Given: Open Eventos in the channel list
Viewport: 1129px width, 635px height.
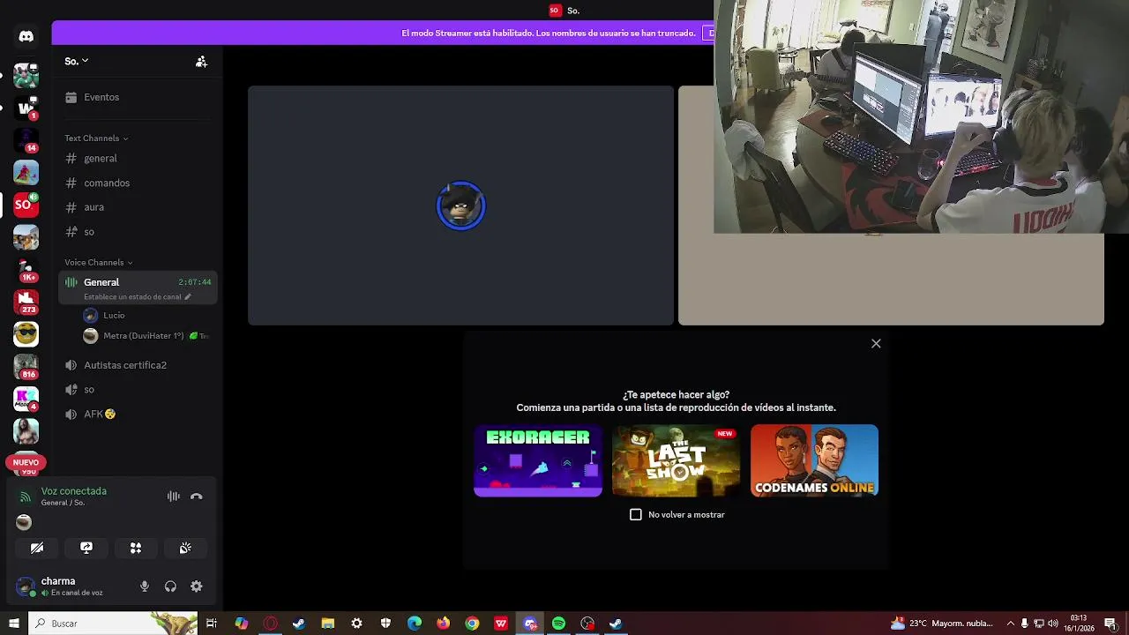Looking at the screenshot, I should (137, 97).
